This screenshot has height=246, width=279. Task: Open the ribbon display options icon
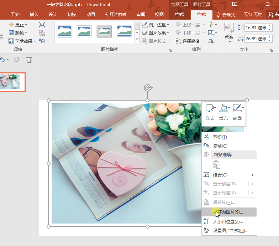click(x=235, y=4)
